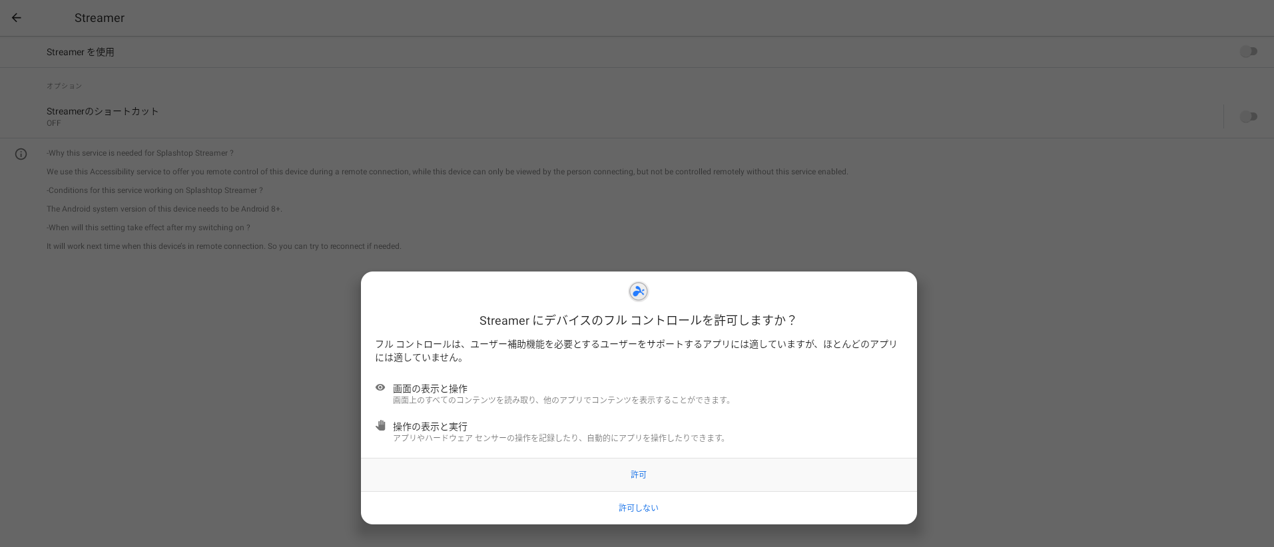Click the 画面の表示と操作 heading
The image size is (1274, 547).
point(430,389)
